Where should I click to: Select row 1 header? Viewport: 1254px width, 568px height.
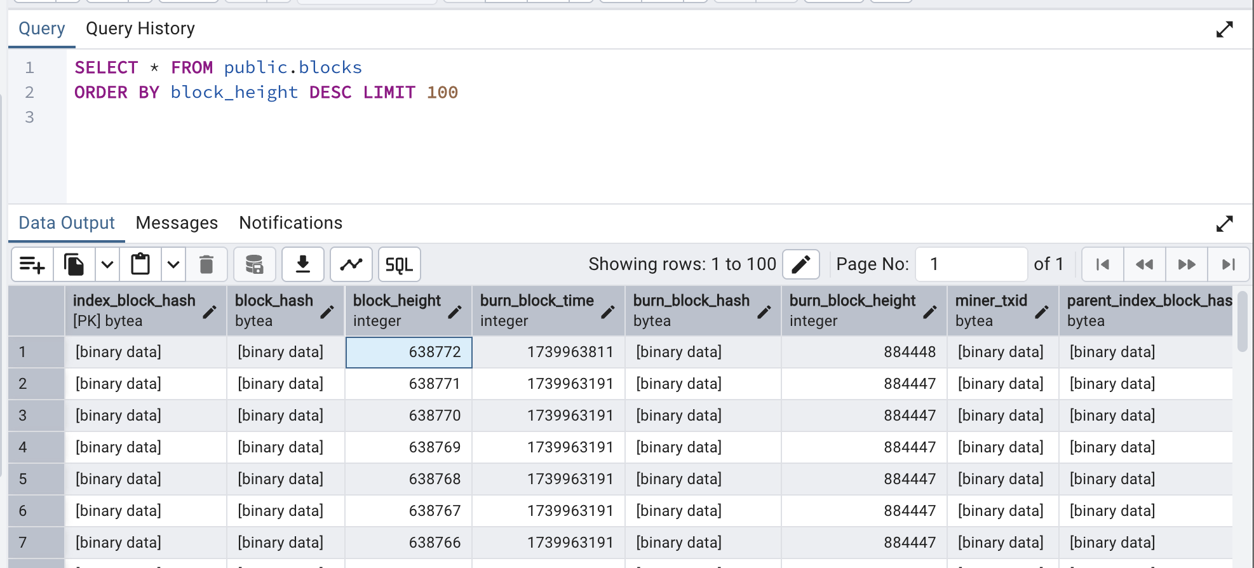click(36, 352)
